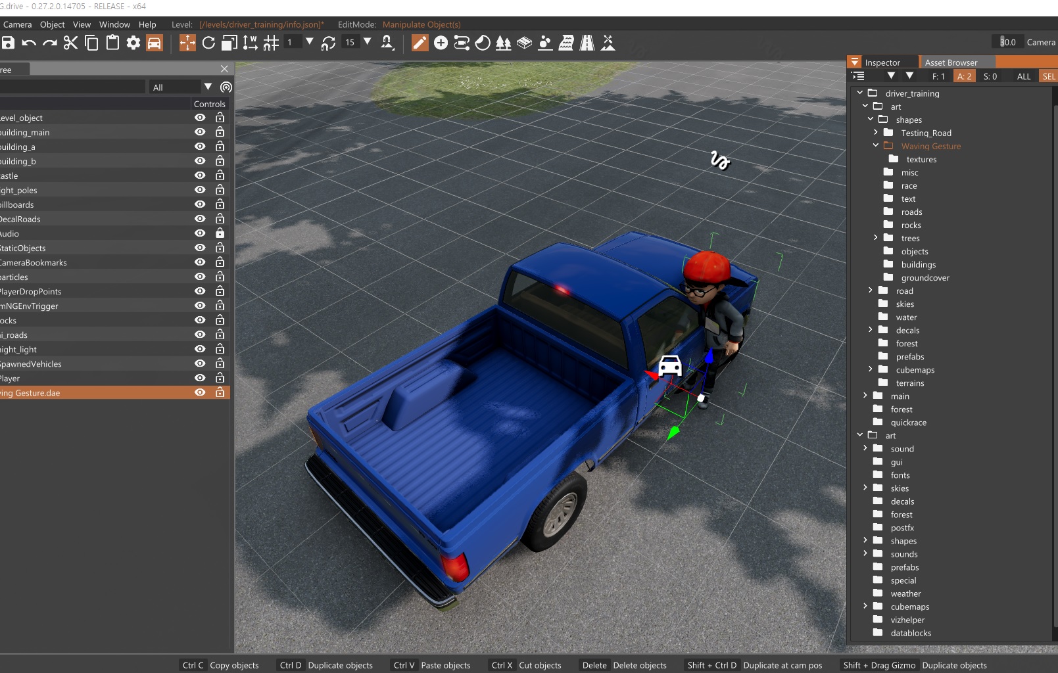Screen dimensions: 1058x673
Task: Hide the Player object
Action: tap(200, 378)
